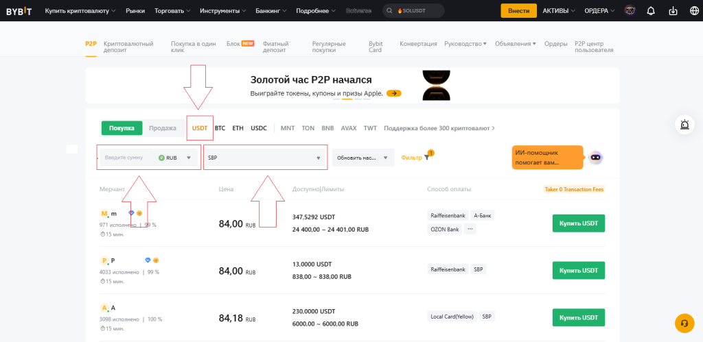Open the Обновить refresh settings dropdown
This screenshot has width=703, height=342.
[x=363, y=158]
